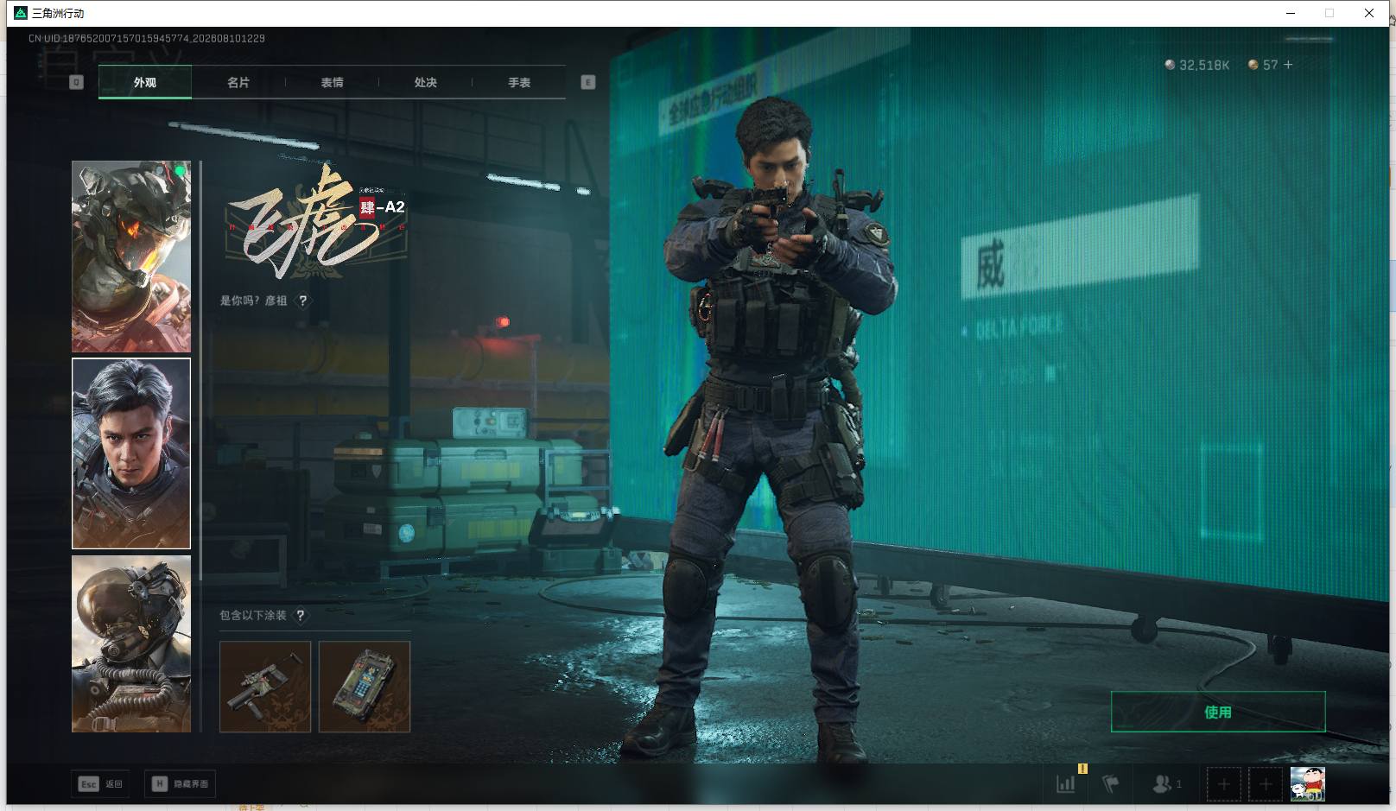The image size is (1396, 811).
Task: Click the Esc 返回 button
Action: (x=101, y=784)
